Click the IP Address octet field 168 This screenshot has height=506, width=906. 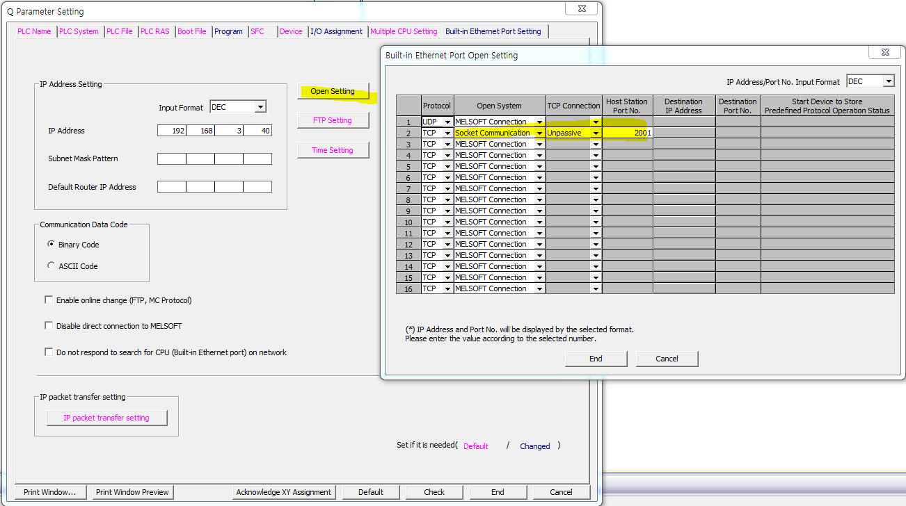[x=200, y=131]
